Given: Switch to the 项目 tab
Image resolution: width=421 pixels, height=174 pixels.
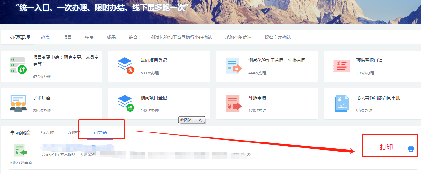Looking at the screenshot, I should tap(67, 37).
